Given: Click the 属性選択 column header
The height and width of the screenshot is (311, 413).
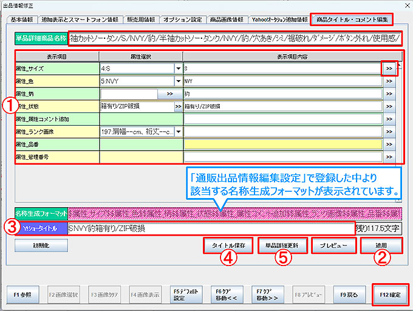Looking at the screenshot, I should 141,56.
